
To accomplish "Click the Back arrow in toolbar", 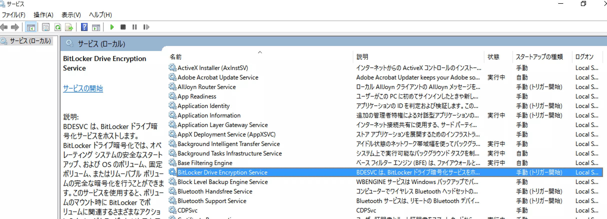I will click(x=4, y=27).
